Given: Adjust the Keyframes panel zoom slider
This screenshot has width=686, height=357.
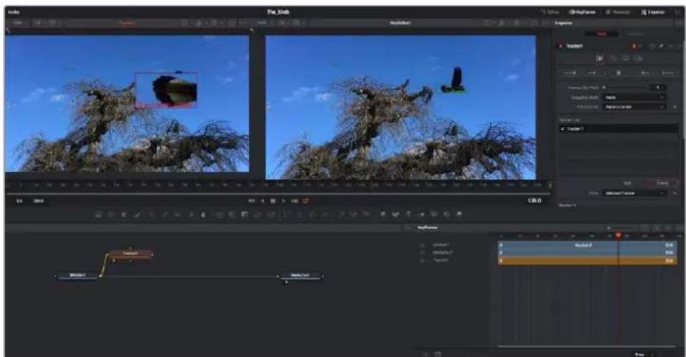Looking at the screenshot, I should [x=621, y=228].
